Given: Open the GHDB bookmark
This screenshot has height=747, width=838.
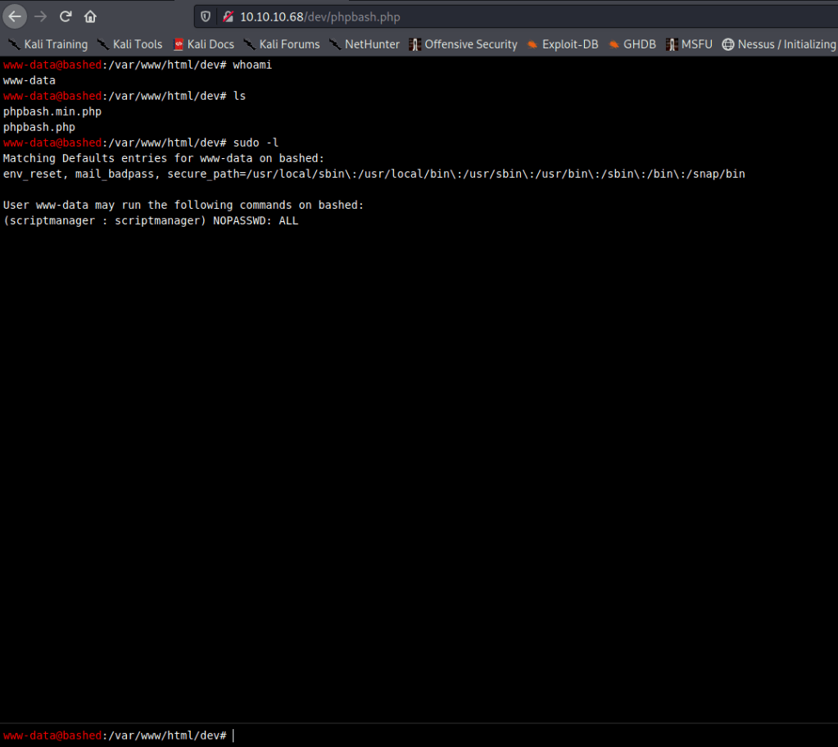Looking at the screenshot, I should (x=632, y=44).
